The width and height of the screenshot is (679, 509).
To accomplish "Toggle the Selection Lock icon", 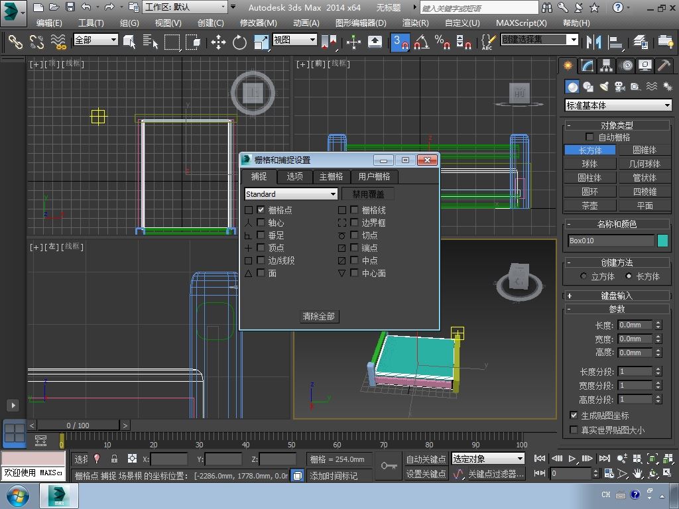I will (114, 459).
